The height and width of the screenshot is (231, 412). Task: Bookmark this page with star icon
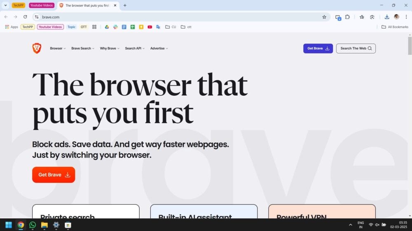324,17
